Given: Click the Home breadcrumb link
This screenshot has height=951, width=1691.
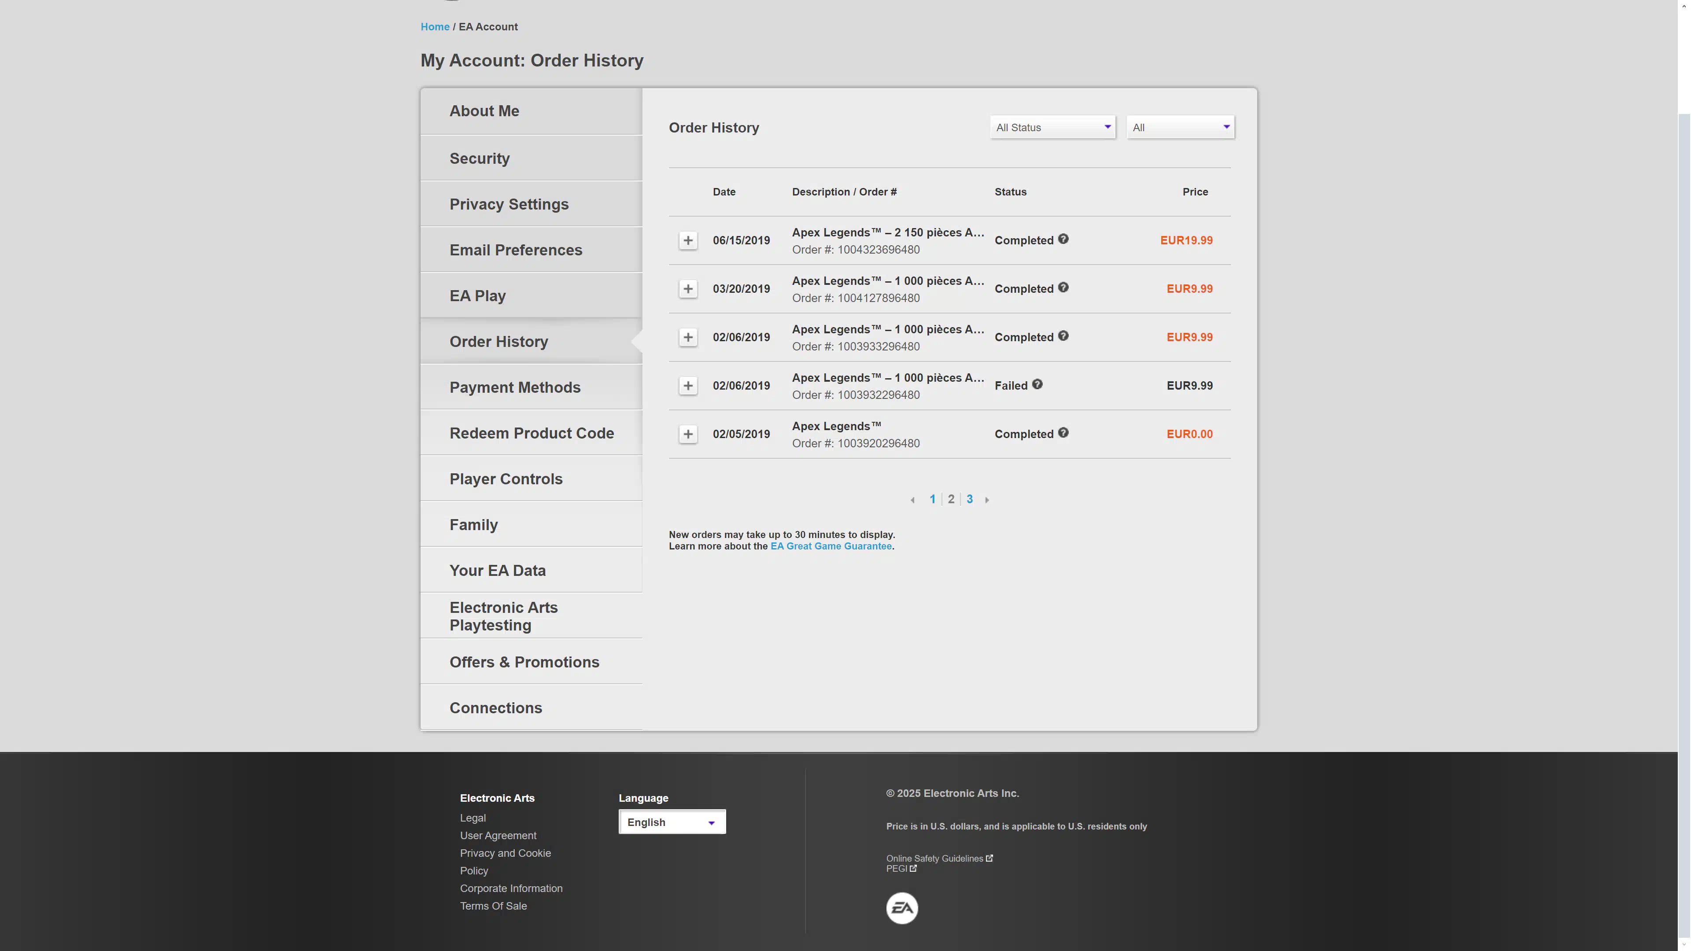Looking at the screenshot, I should pyautogui.click(x=435, y=27).
